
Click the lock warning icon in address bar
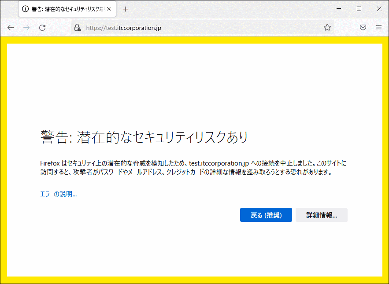[78, 27]
